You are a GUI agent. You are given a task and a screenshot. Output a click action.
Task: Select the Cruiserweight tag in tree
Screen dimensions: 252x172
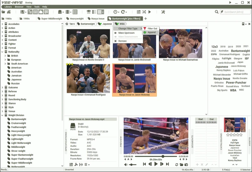(x=17, y=123)
